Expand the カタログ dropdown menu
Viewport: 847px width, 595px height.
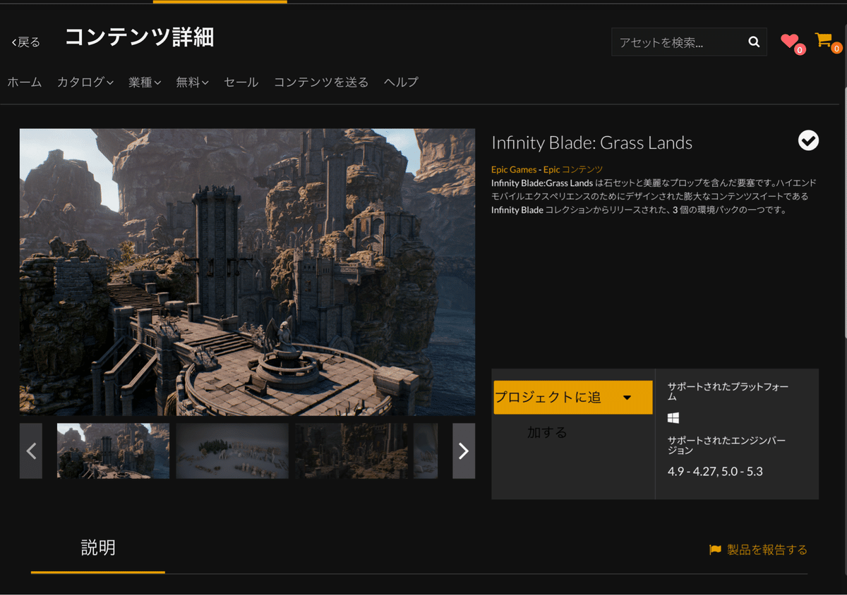tap(85, 82)
